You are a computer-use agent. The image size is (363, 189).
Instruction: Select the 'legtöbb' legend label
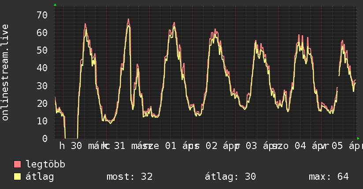pyautogui.click(x=45, y=164)
